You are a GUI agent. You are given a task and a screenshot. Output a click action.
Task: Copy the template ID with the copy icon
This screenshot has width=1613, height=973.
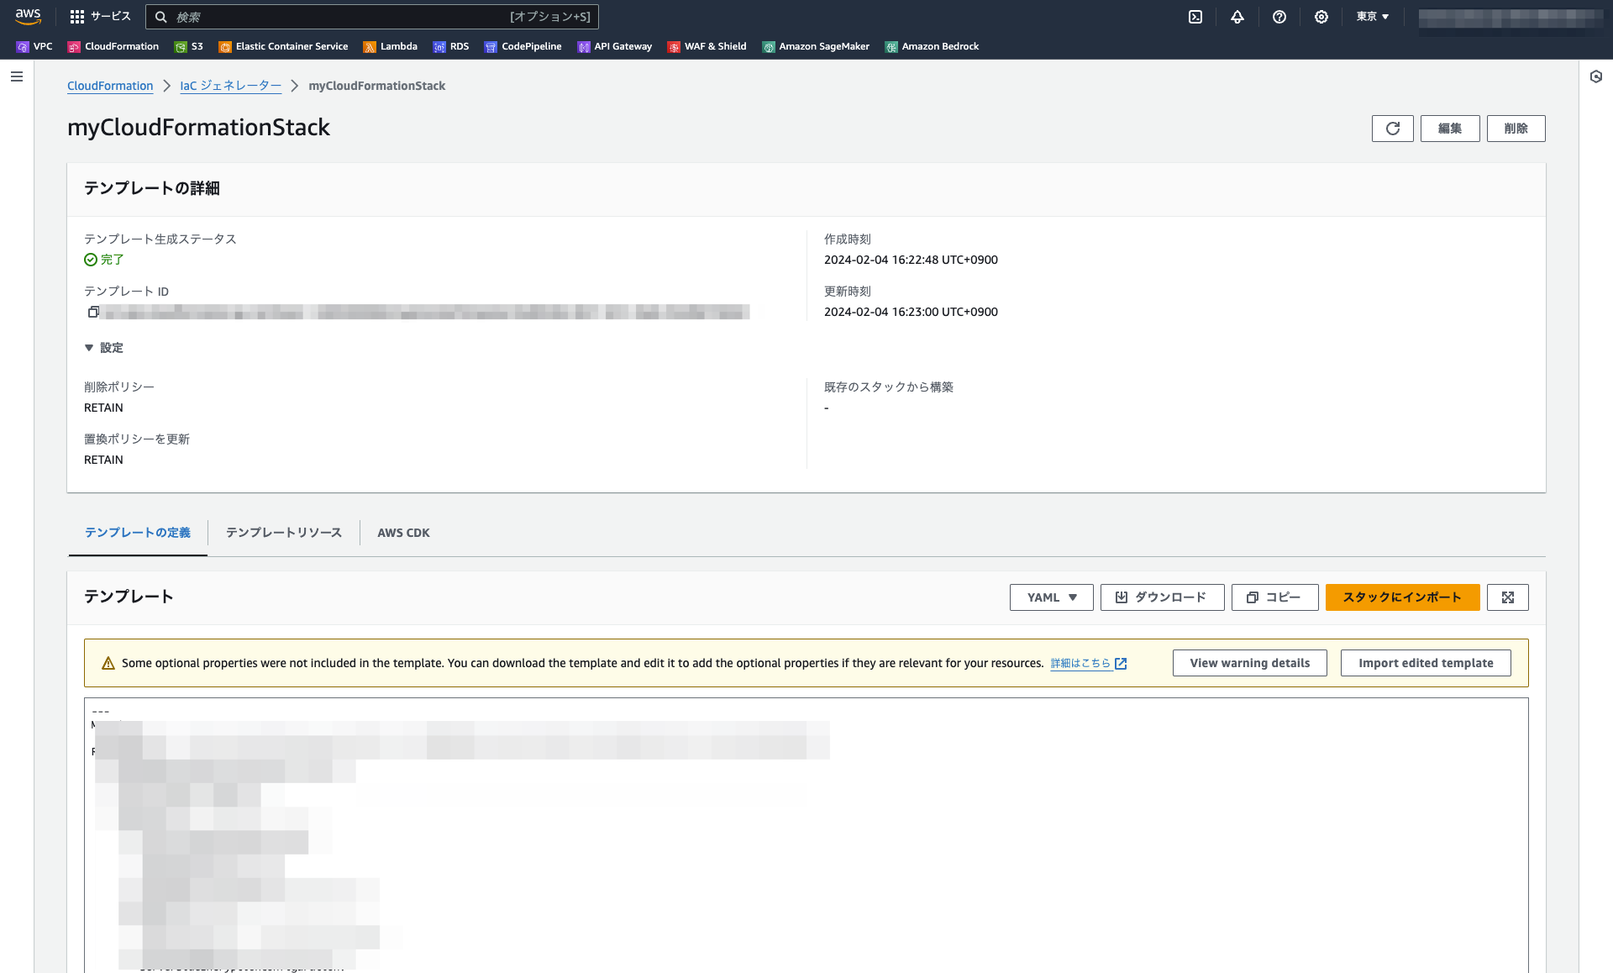tap(93, 312)
